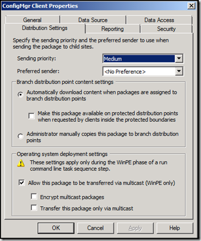Click the WinPE phase warning text

(x=99, y=165)
